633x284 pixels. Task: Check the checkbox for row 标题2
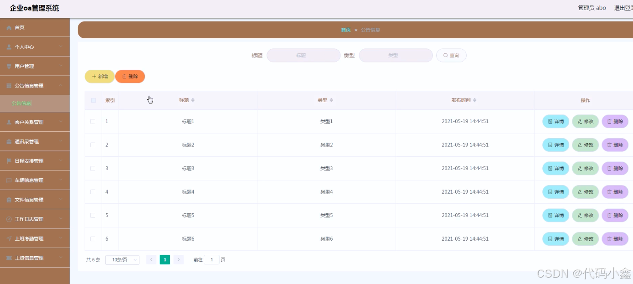93,145
